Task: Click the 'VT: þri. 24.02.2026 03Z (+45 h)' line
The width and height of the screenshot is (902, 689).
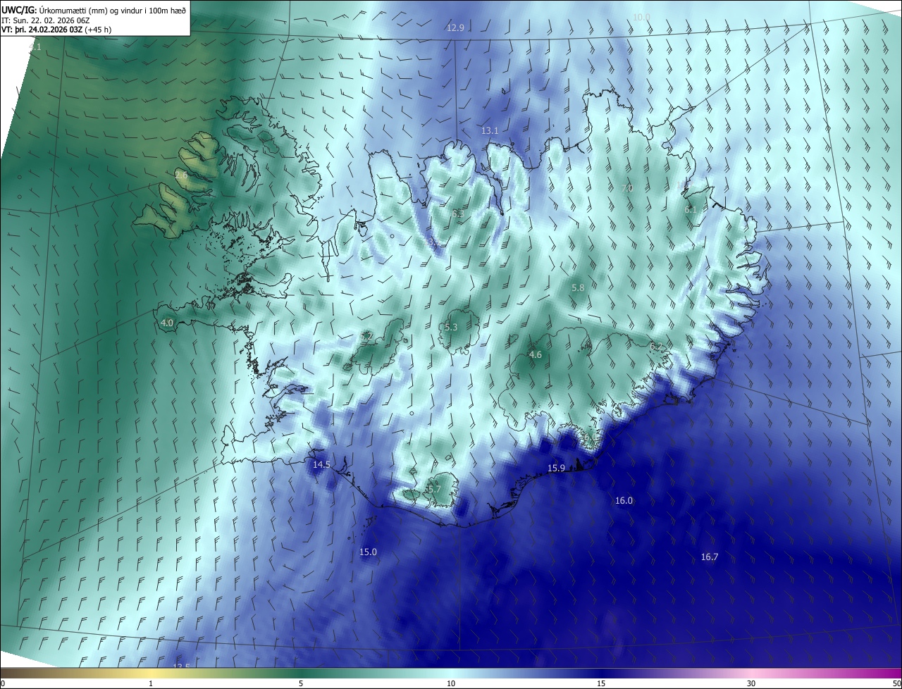Action: coord(56,30)
